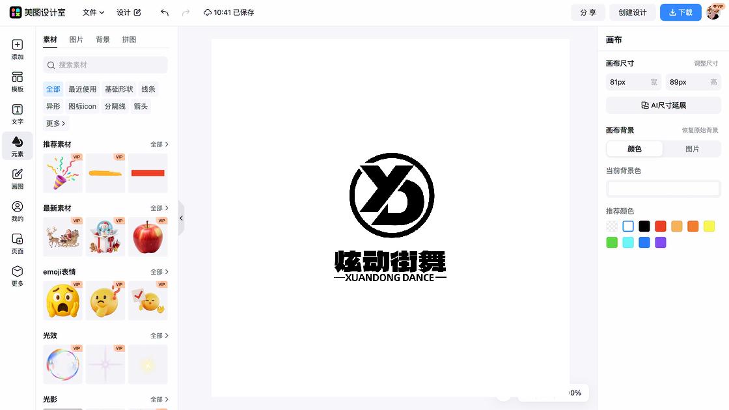Expand the 更多 filter options

[55, 123]
